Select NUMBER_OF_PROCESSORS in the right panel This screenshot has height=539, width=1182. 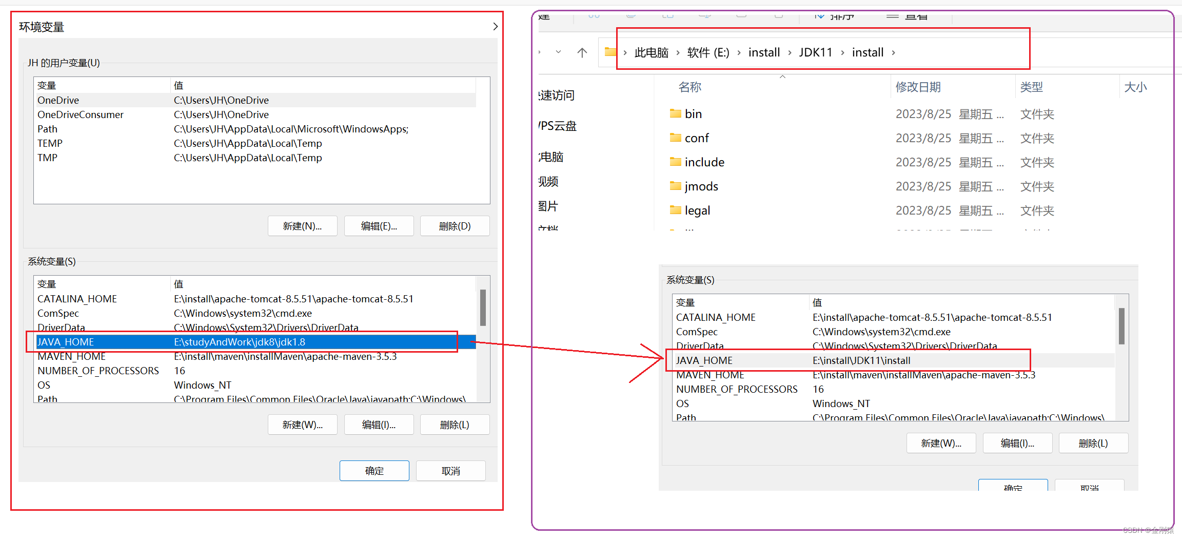894,389
